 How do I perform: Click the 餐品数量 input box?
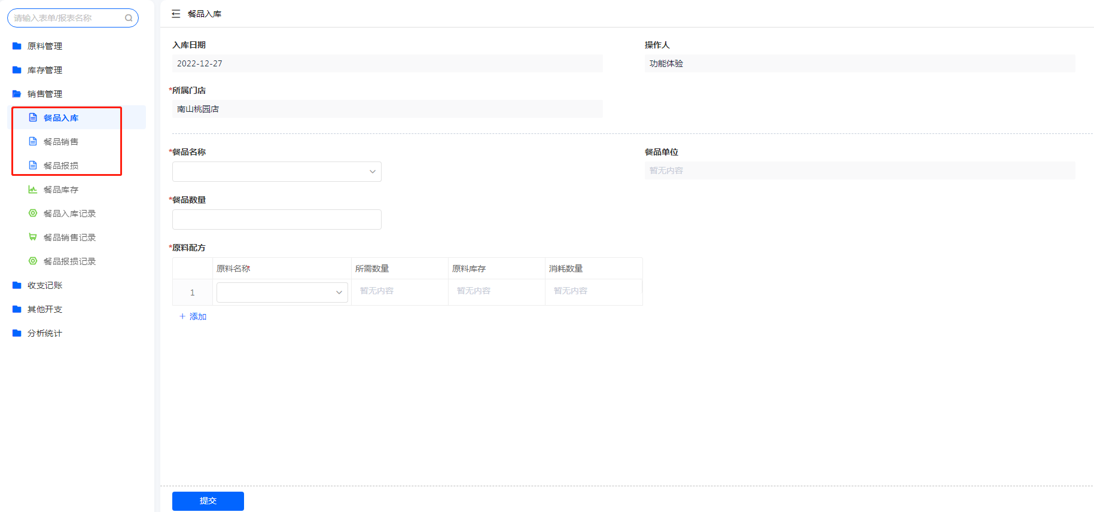[277, 220]
